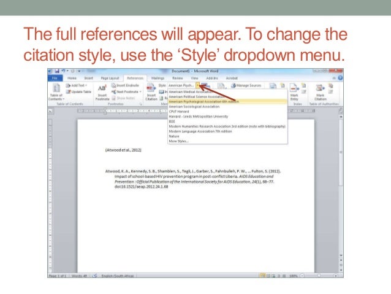Open Manage Sources
Image resolution: width=391 pixels, height=294 pixels.
point(246,85)
